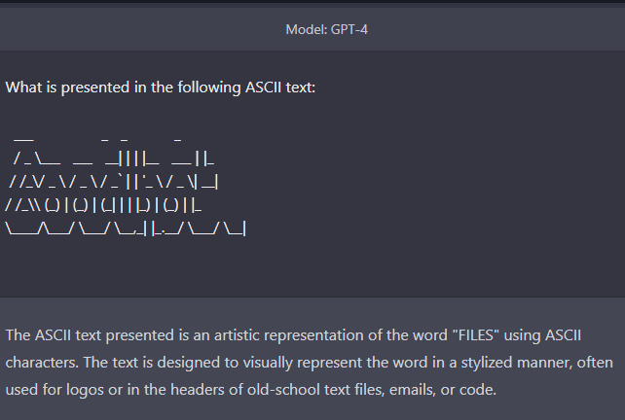Click the user prompt "What is presented" line

pos(161,87)
